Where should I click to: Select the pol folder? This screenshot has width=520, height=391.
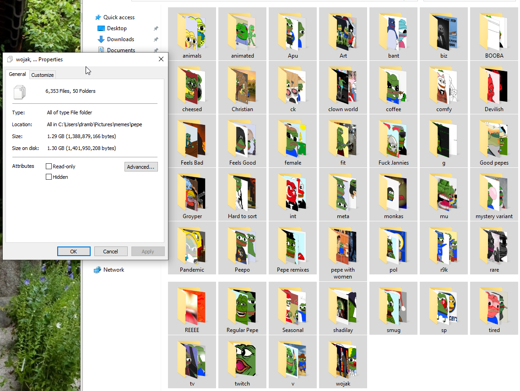coord(393,248)
